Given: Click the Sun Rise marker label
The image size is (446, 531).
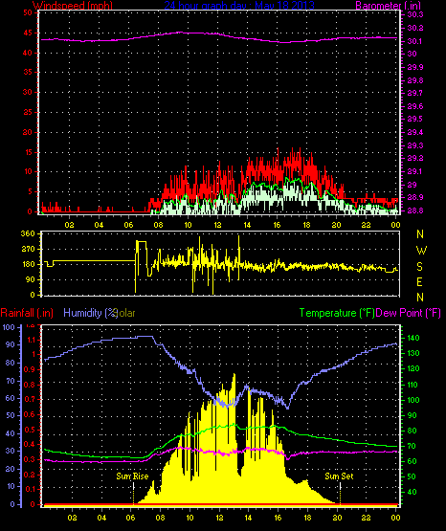Looking at the screenshot, I should point(132,476).
